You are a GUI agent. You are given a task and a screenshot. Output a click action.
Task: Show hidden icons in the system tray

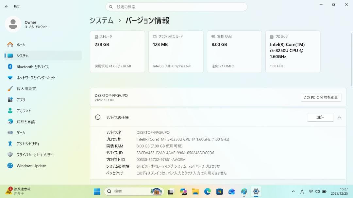coord(294,191)
